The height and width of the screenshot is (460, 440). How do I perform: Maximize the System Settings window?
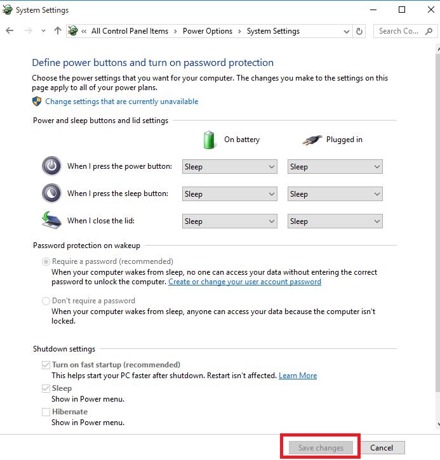(x=402, y=10)
